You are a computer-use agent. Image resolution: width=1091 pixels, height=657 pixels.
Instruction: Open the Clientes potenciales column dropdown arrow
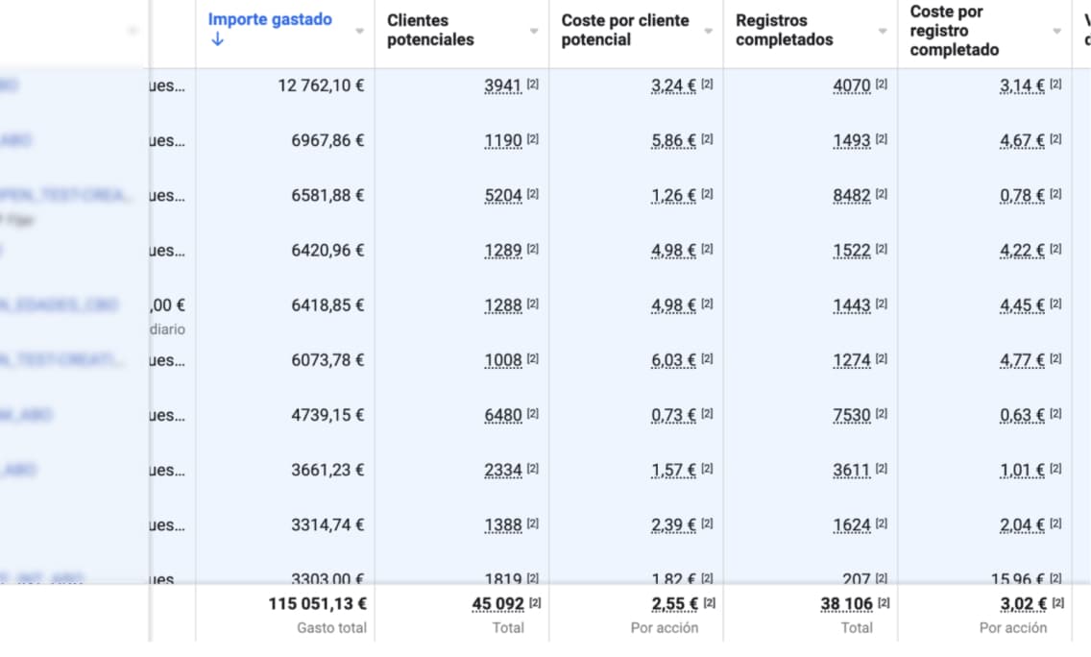point(534,31)
